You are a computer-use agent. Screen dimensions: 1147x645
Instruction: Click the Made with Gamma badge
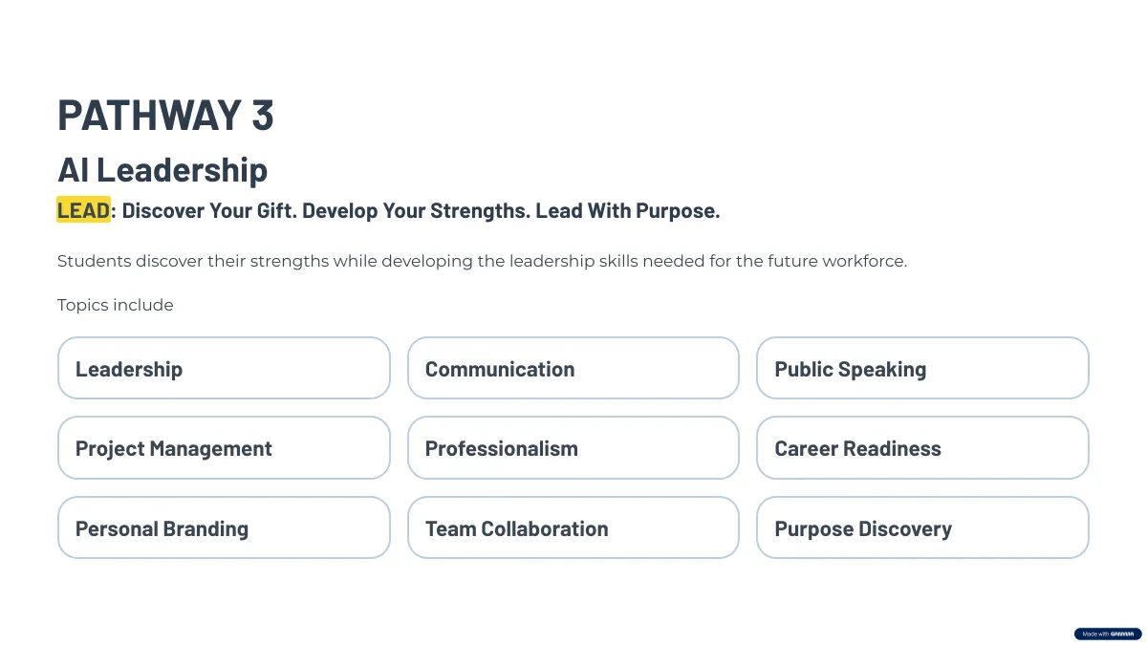(1108, 634)
